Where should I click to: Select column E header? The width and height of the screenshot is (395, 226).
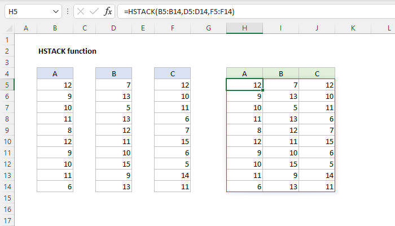(x=143, y=28)
